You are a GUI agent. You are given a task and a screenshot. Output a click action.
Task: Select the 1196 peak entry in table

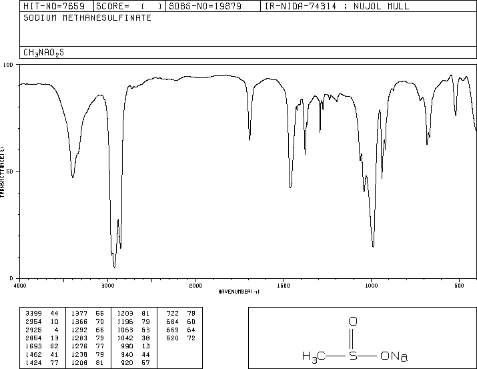pyautogui.click(x=133, y=322)
